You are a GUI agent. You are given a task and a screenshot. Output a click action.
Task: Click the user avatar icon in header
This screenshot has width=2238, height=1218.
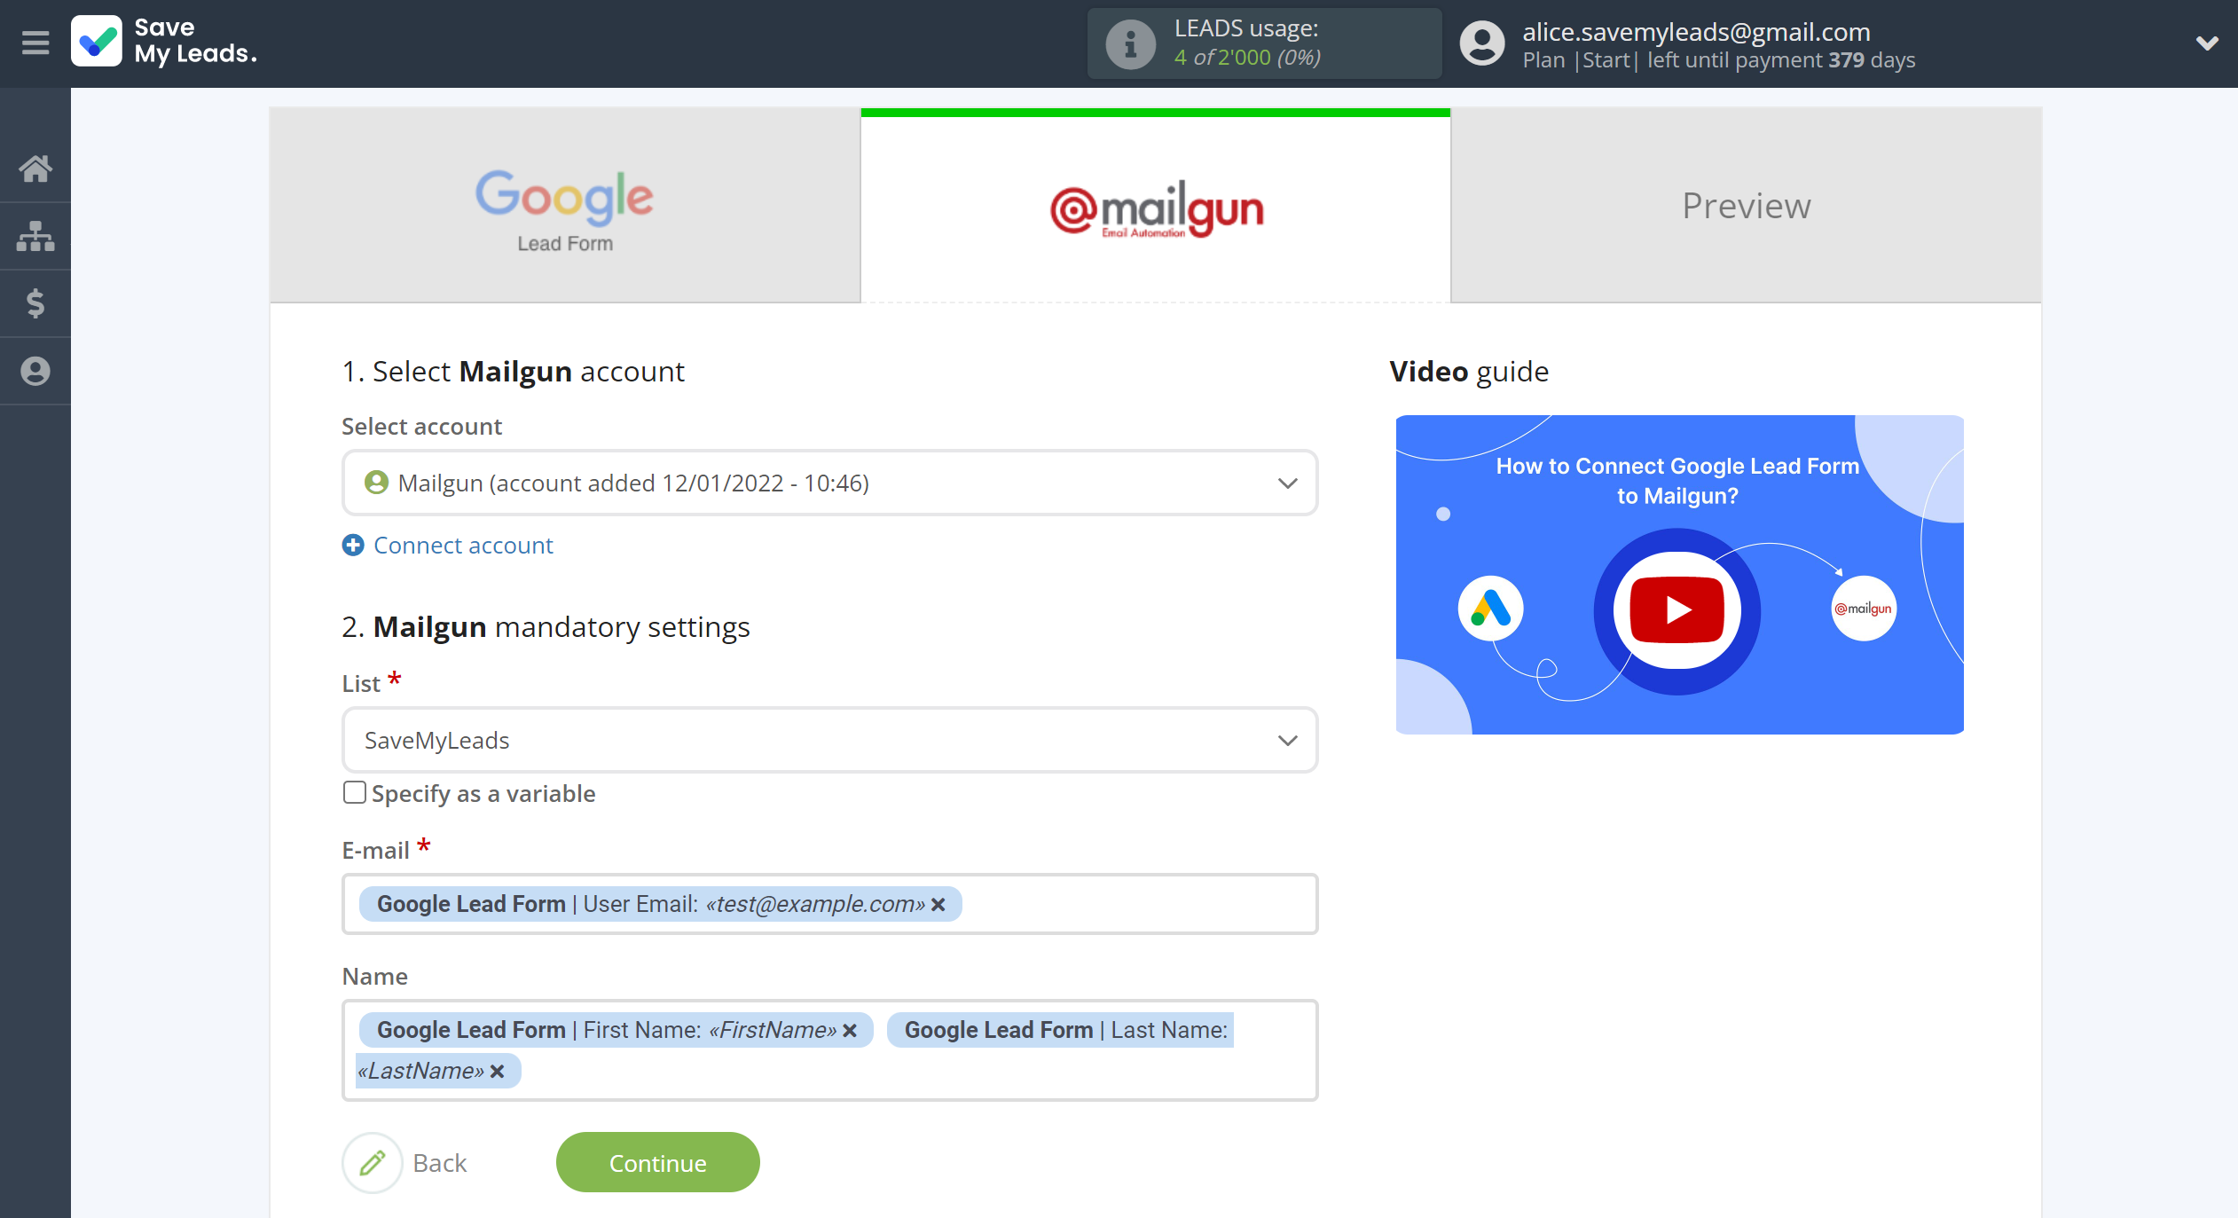click(1482, 43)
